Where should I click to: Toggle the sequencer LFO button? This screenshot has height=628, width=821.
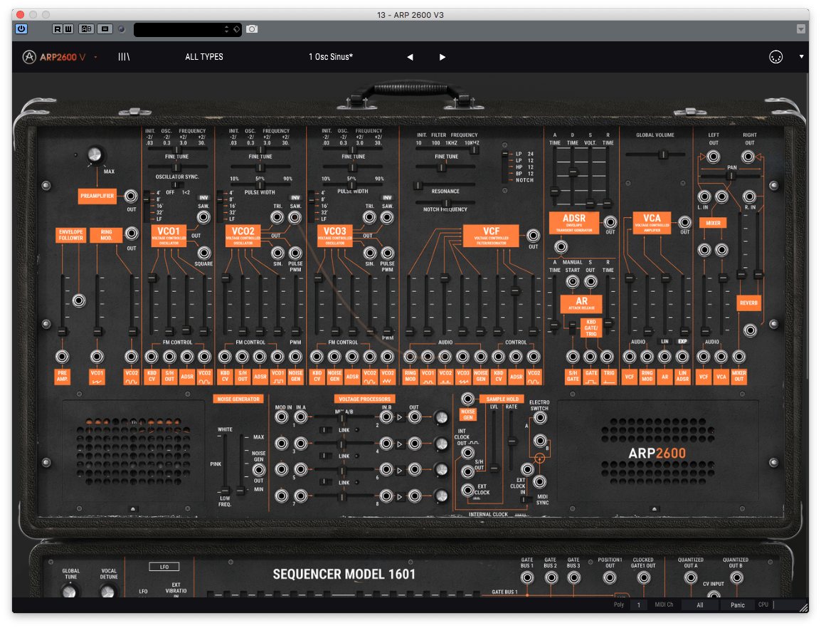coord(164,567)
